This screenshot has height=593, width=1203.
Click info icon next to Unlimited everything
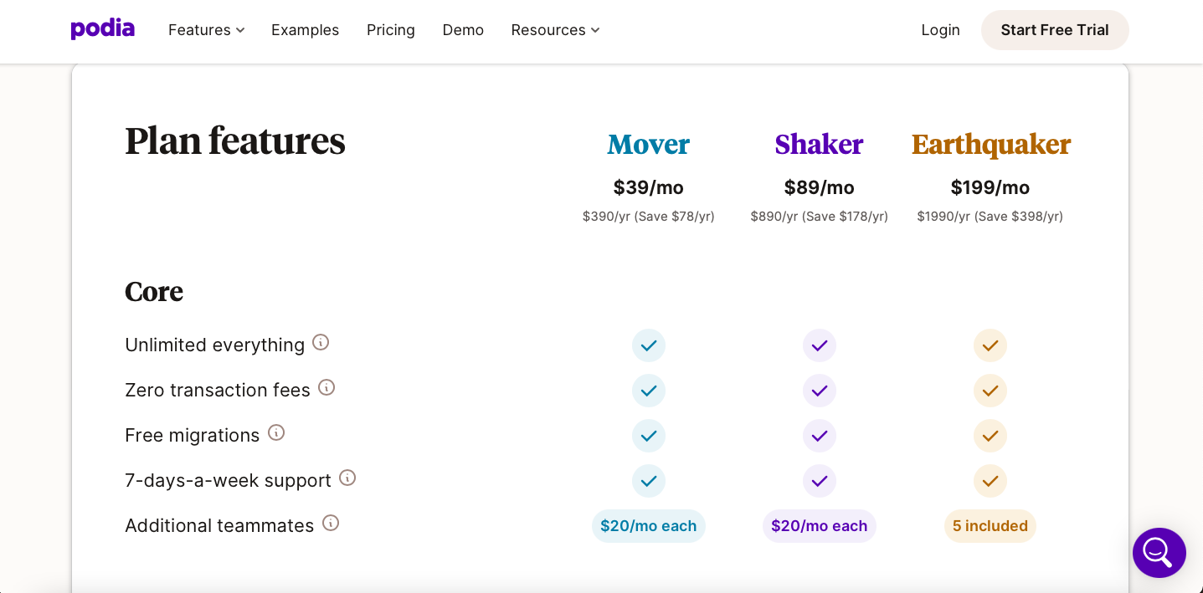click(x=321, y=342)
